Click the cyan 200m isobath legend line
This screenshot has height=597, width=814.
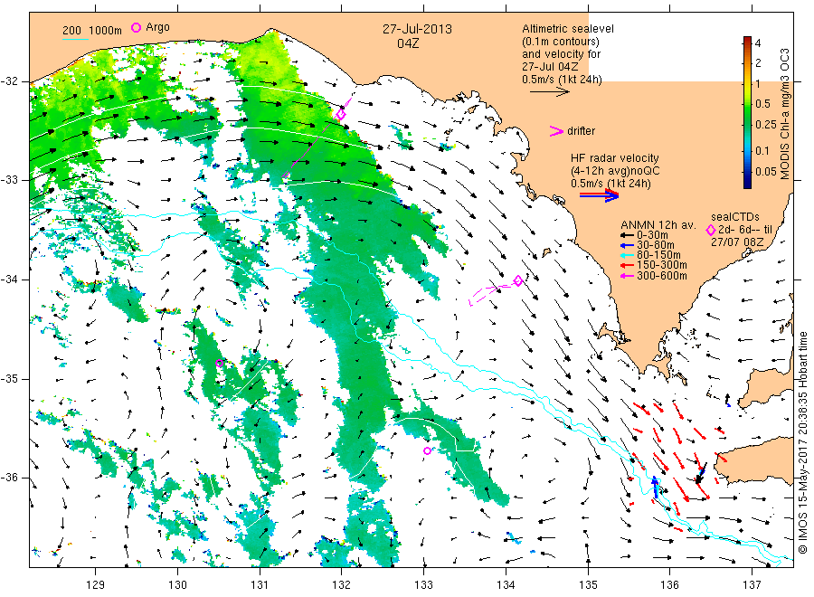pyautogui.click(x=75, y=39)
